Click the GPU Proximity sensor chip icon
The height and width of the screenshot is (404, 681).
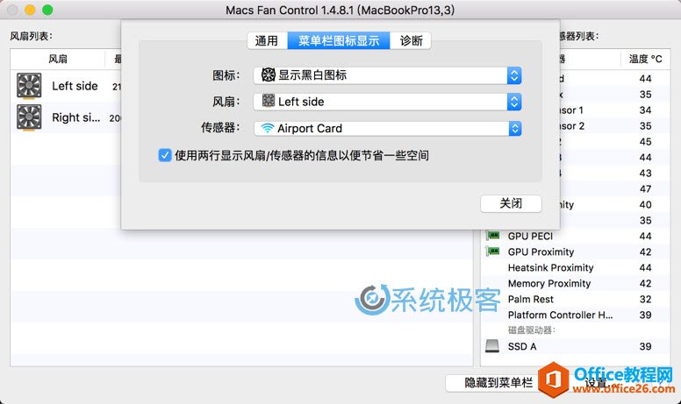click(x=492, y=252)
